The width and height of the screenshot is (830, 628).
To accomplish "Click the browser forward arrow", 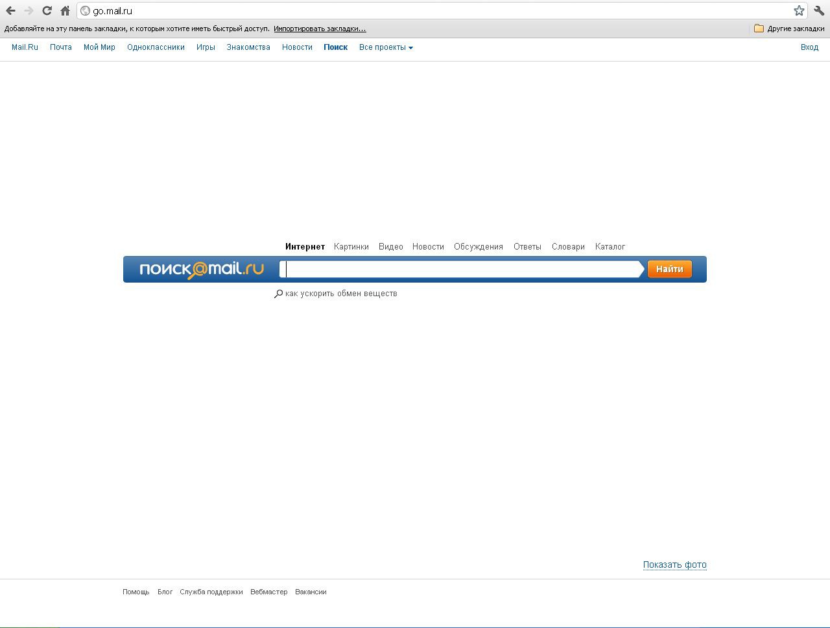I will [29, 10].
